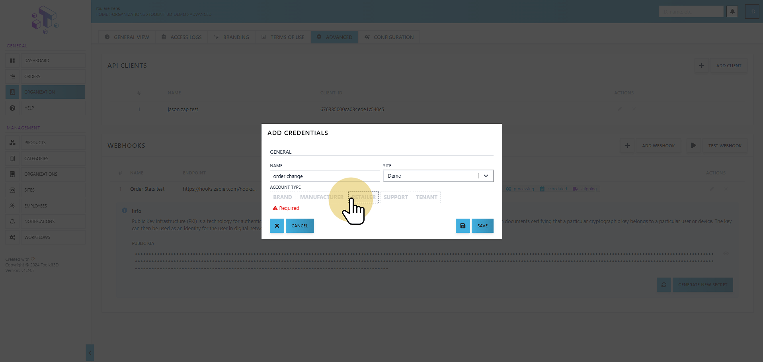
Task: Select the Brand account type
Action: tap(283, 197)
